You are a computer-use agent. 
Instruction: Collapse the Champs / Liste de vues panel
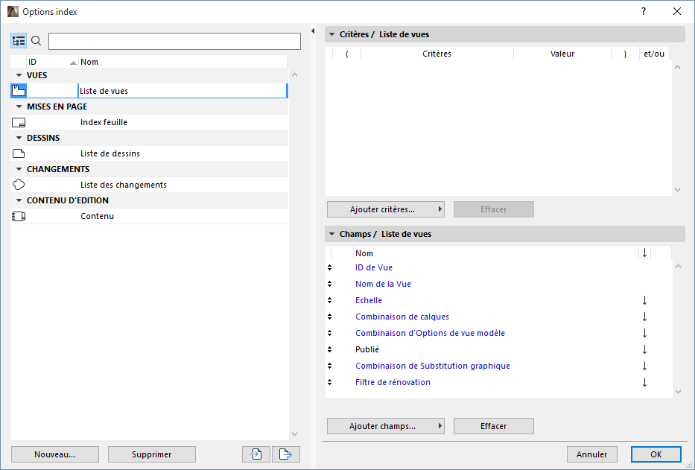331,233
